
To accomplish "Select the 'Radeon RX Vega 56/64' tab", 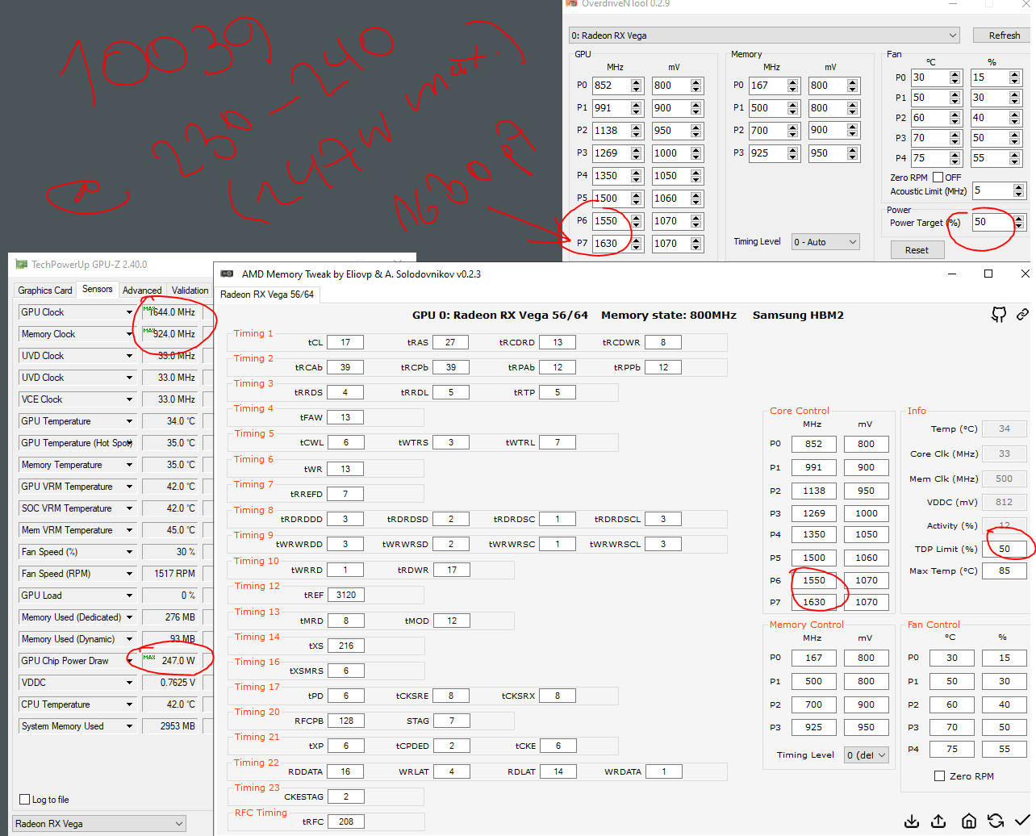I will 267,295.
